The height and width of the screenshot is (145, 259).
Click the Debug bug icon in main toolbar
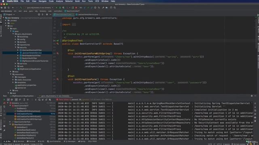(x=60, y=8)
